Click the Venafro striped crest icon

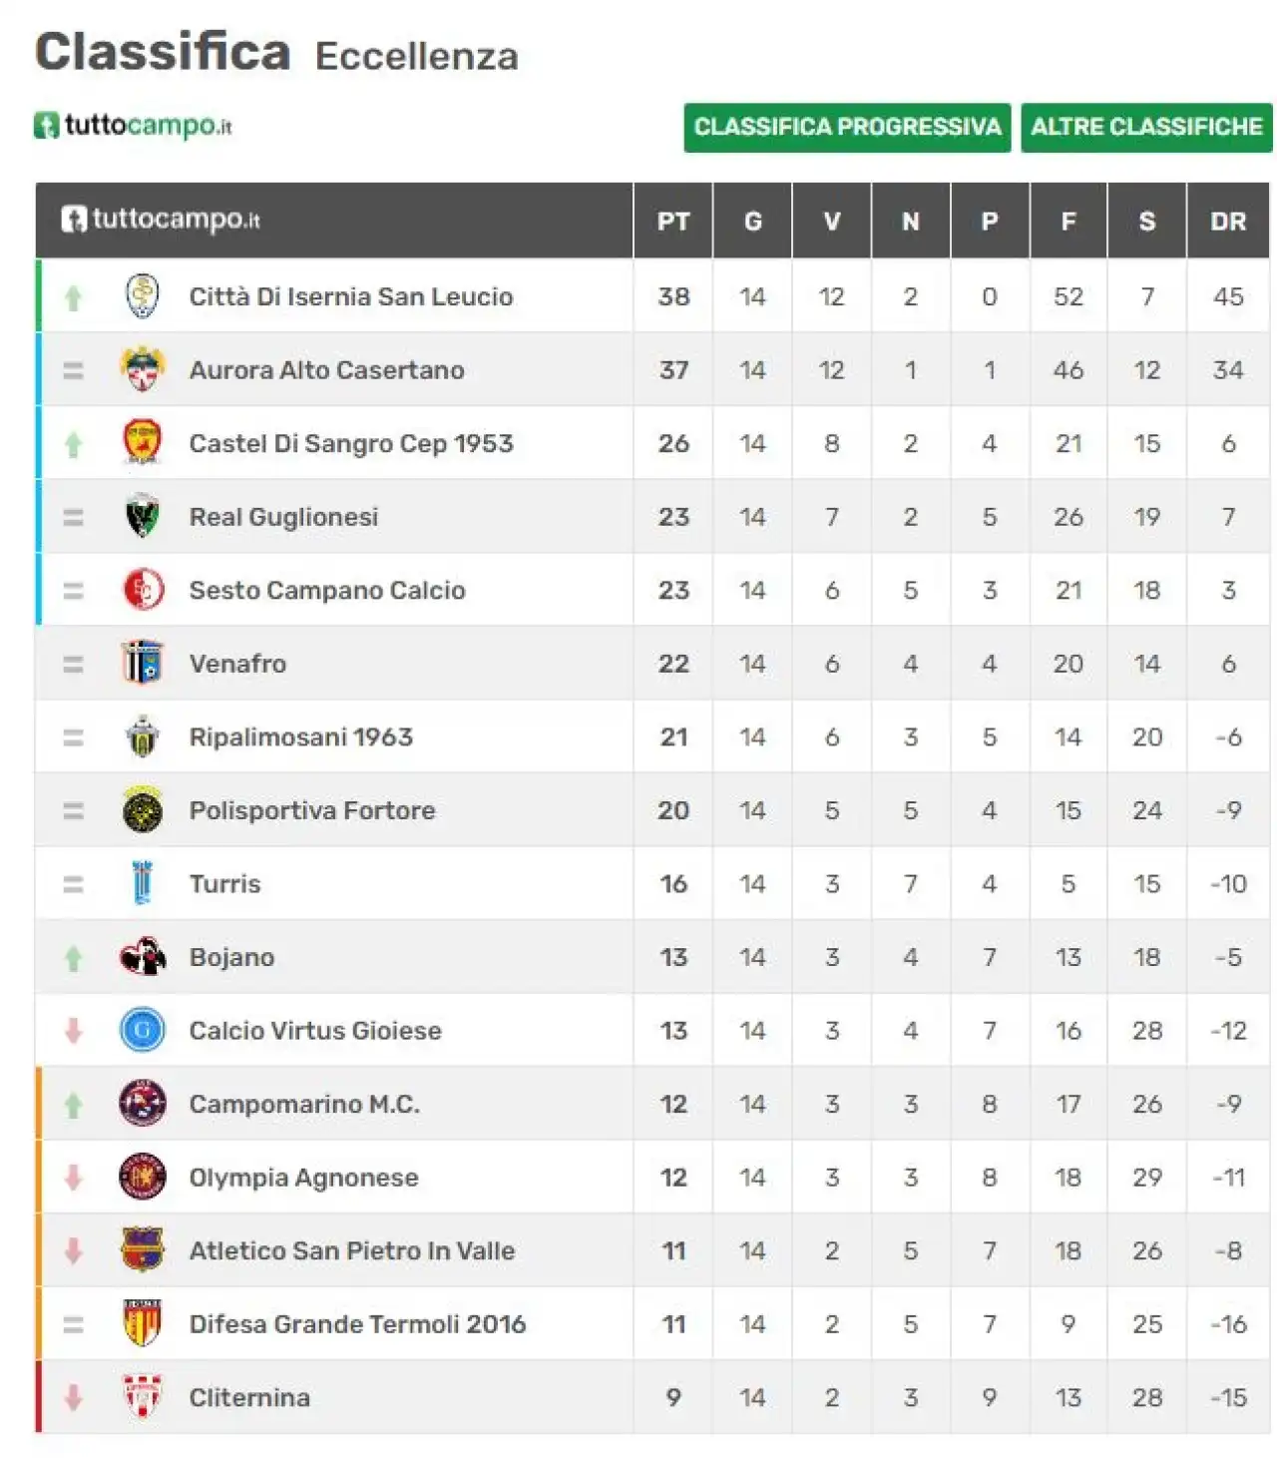tap(143, 664)
